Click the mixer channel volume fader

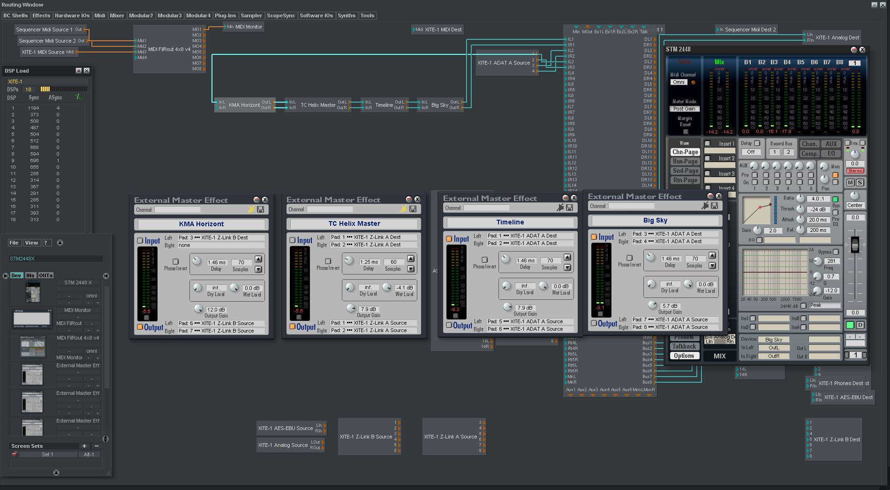(855, 245)
